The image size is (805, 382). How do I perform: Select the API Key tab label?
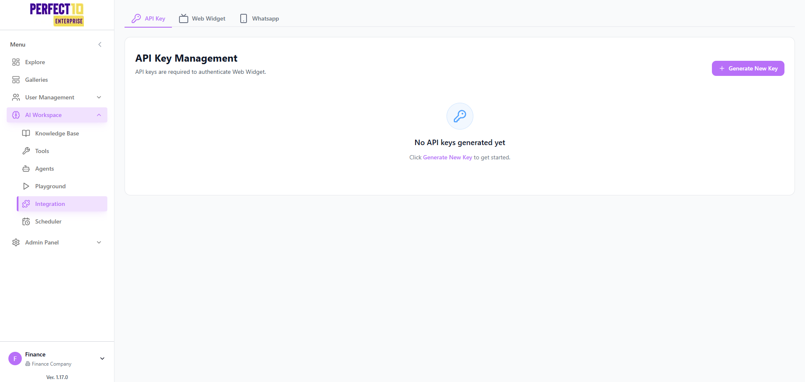tap(155, 18)
